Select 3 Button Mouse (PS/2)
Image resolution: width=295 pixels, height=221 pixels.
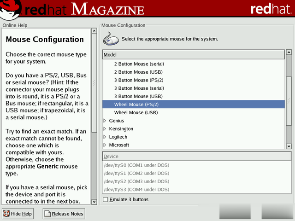(194, 80)
